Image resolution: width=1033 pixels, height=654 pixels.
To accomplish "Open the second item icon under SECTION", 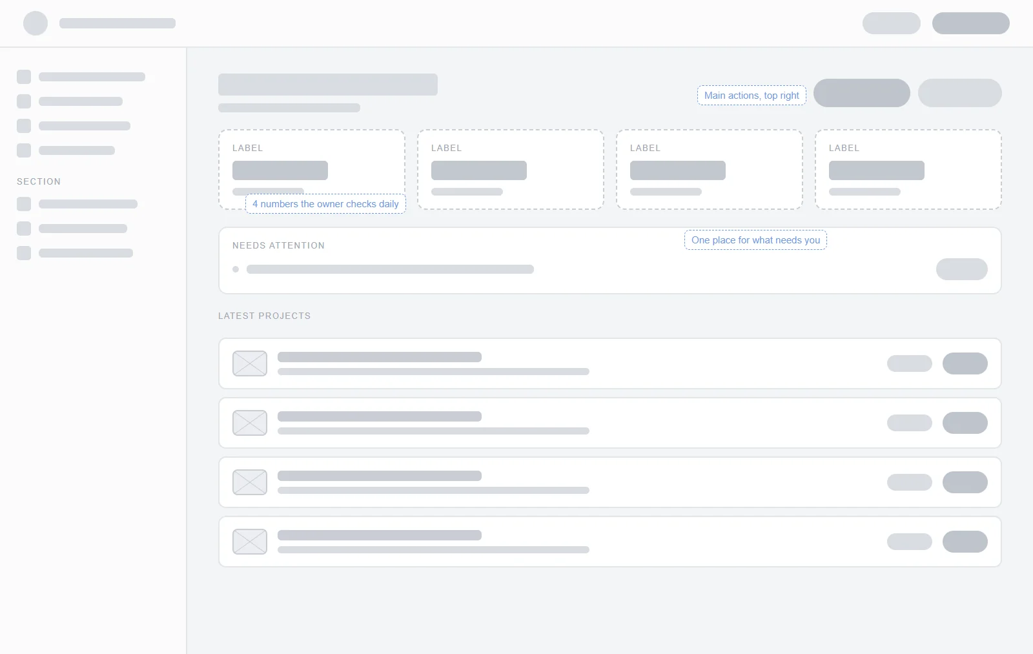I will pos(24,229).
